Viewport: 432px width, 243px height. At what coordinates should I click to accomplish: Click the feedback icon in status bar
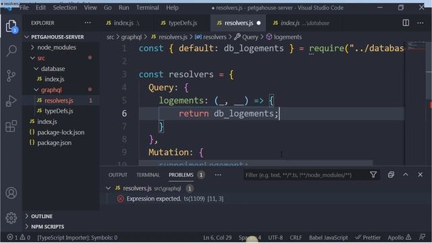(x=422, y=237)
